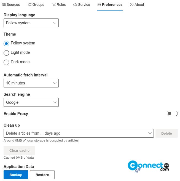Viewport: 180px width, 181px height.
Task: Click the Backup button
Action: coord(16,175)
